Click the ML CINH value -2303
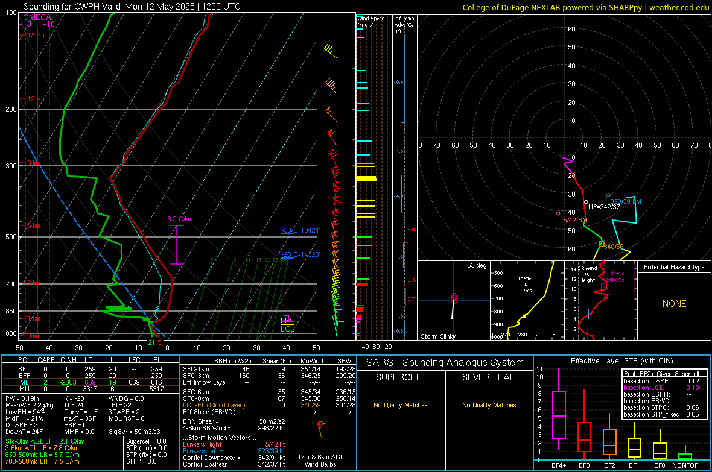Image resolution: width=712 pixels, height=472 pixels. pos(69,383)
